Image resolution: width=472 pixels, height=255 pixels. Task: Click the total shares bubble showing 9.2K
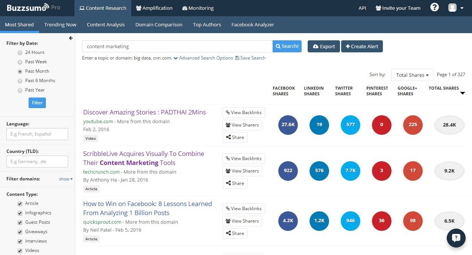pyautogui.click(x=449, y=171)
